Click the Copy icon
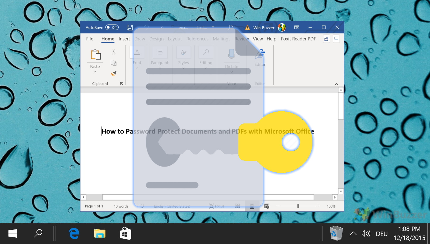 click(x=114, y=63)
